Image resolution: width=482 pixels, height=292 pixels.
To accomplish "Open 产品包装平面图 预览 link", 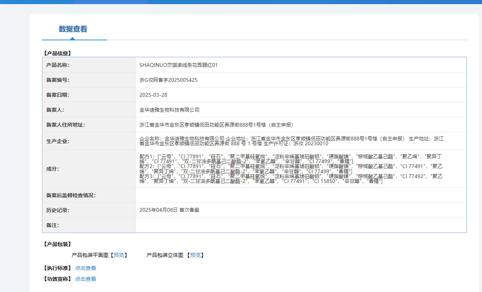I will [x=119, y=255].
